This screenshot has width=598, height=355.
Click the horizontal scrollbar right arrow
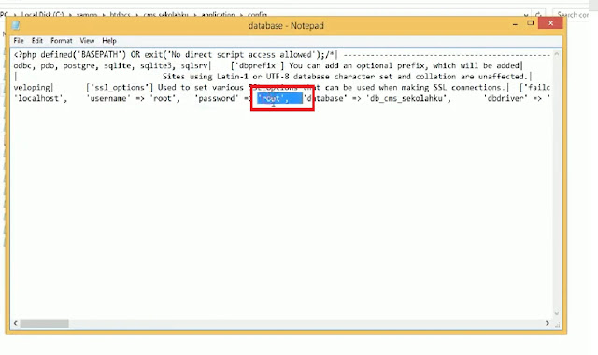point(548,323)
